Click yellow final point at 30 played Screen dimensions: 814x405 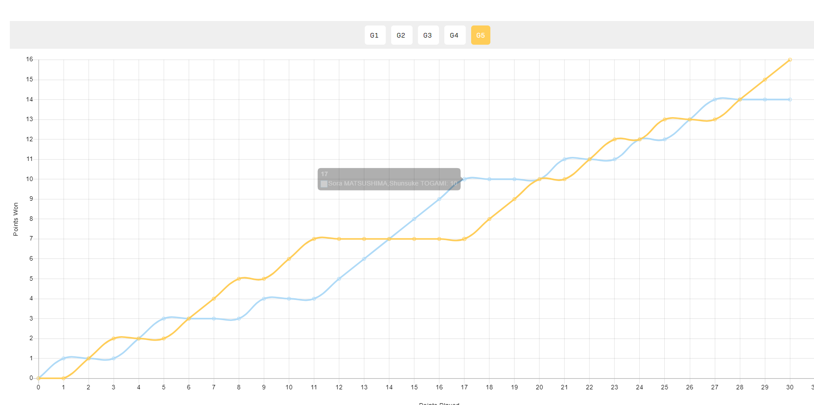point(790,59)
